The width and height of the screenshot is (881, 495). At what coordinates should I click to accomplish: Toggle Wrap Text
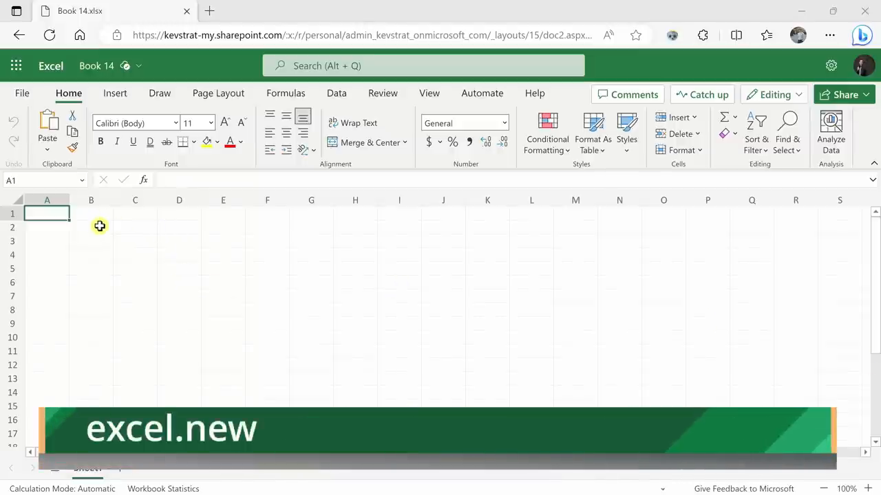coord(352,122)
